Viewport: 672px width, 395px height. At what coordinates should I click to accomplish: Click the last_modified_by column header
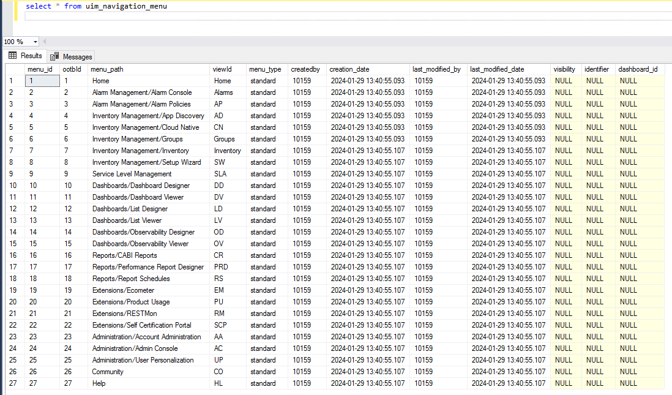point(436,69)
